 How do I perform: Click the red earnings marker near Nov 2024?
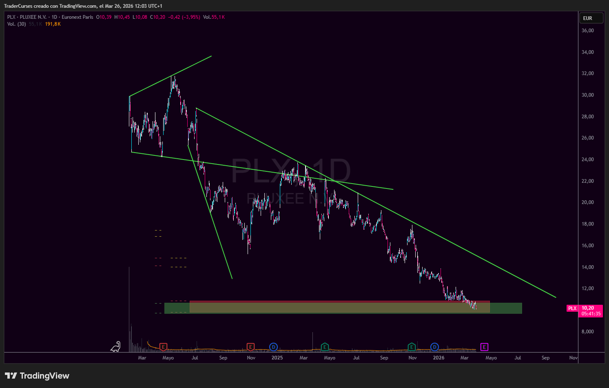[250, 347]
